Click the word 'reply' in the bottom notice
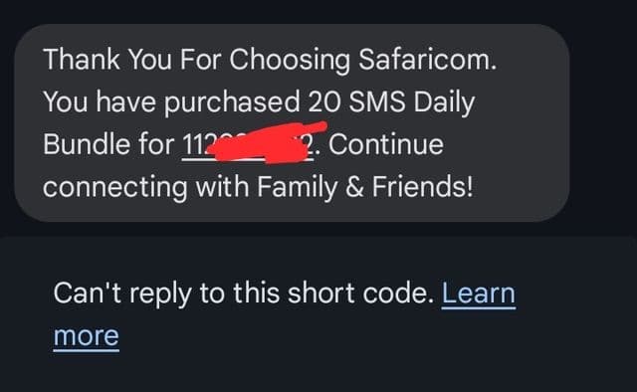 160,294
